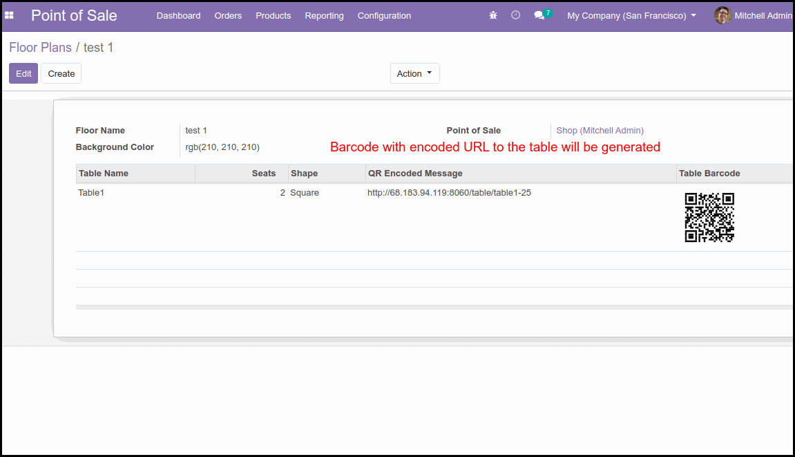Sort by Seats column header
This screenshot has height=457, width=795.
(241, 173)
